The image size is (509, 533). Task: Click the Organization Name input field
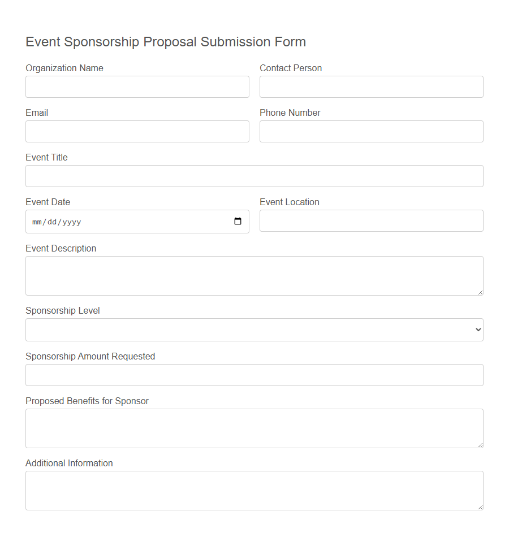(x=137, y=86)
